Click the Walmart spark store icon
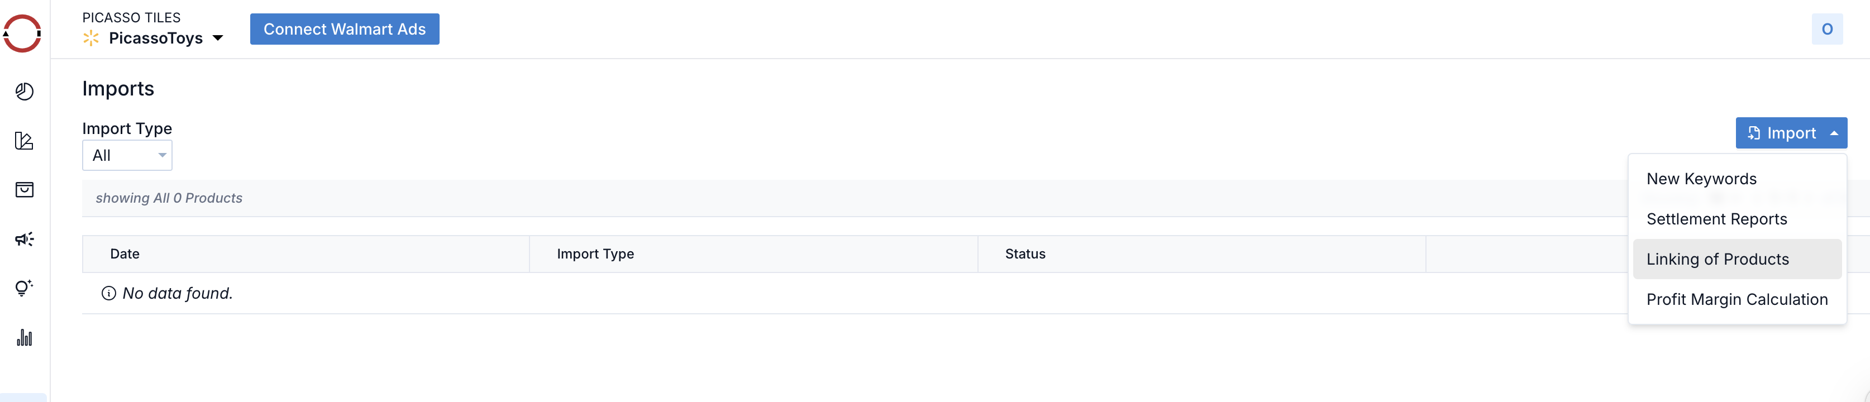 90,39
